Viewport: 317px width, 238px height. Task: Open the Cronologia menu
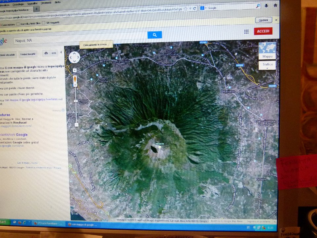(18, 4)
